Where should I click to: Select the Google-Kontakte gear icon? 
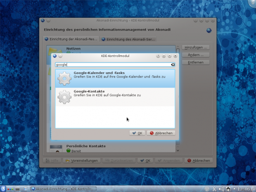(64, 97)
